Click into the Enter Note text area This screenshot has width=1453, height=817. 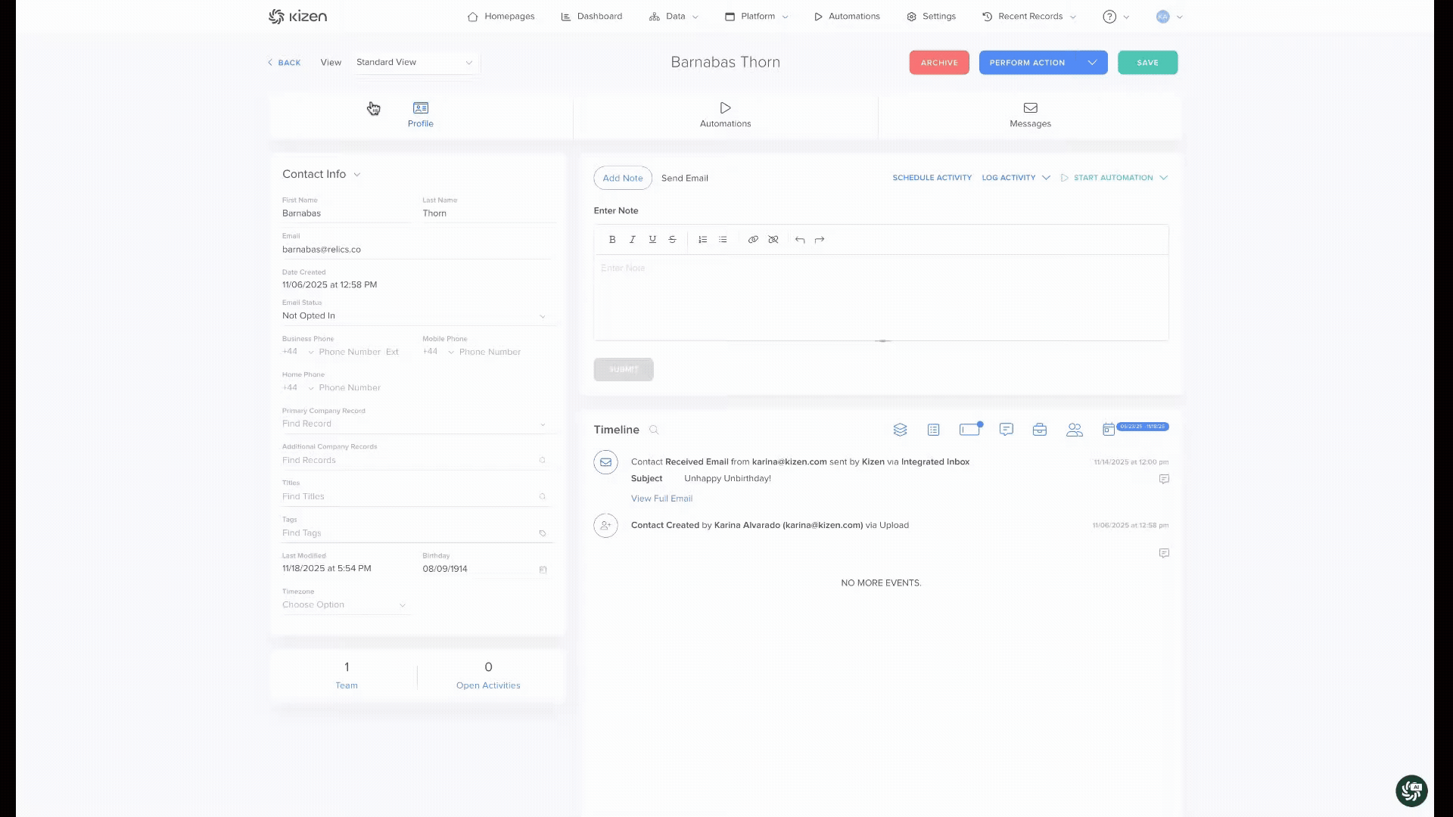[x=880, y=297]
